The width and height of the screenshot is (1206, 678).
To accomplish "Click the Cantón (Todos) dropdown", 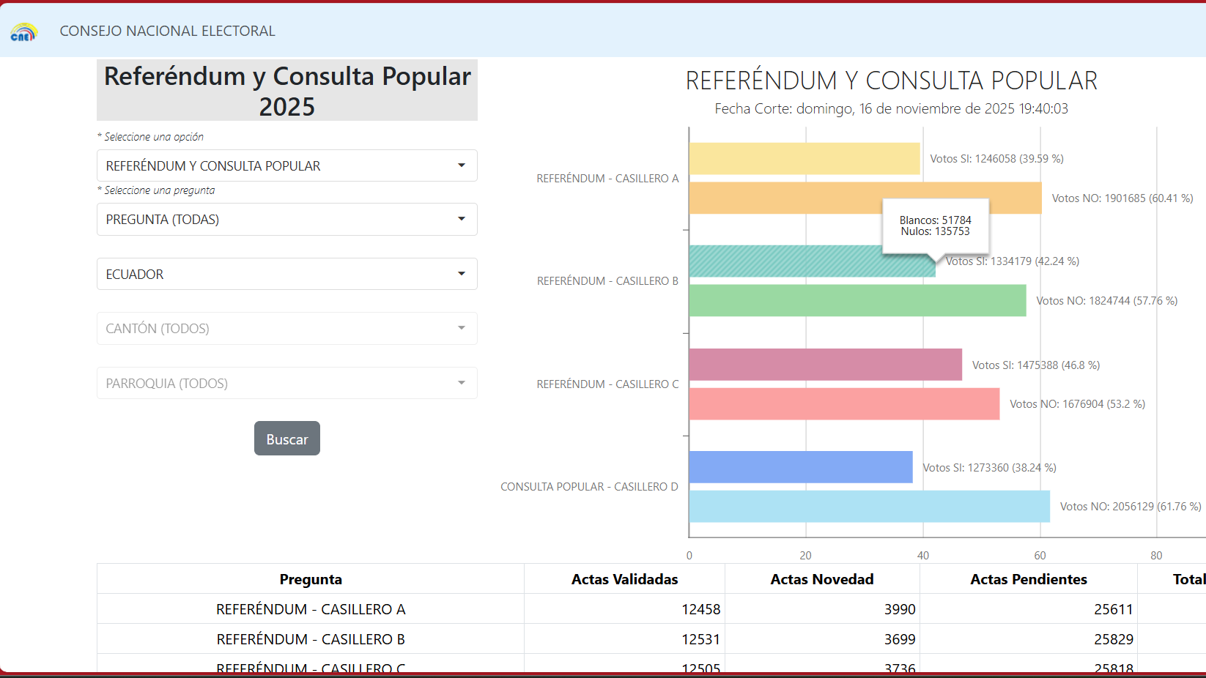I will coord(286,329).
